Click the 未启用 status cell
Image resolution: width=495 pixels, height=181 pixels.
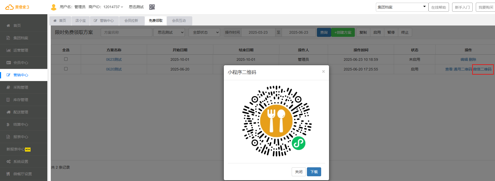[x=415, y=59]
